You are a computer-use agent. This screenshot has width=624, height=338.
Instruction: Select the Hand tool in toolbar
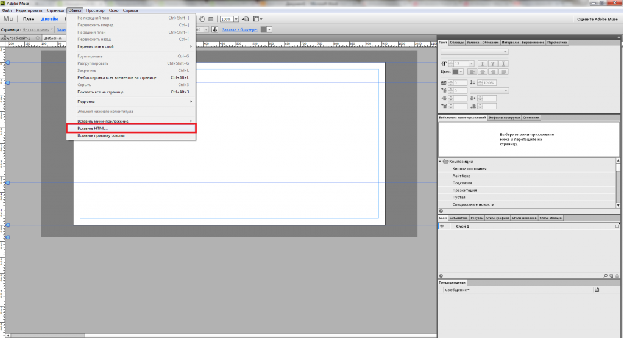[x=202, y=19]
